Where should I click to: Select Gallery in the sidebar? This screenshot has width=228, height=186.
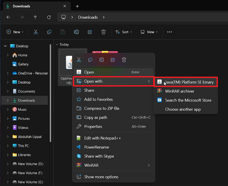point(23,64)
